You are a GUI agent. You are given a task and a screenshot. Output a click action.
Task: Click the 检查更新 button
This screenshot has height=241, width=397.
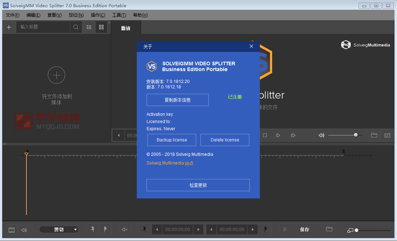[198, 185]
